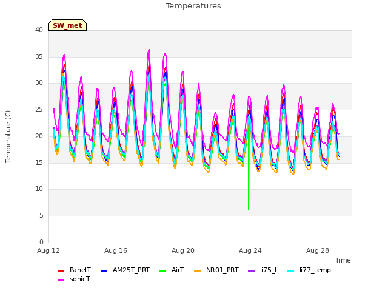Click the Time axis label
Viewport: 388px width, 291px height.
[343, 260]
